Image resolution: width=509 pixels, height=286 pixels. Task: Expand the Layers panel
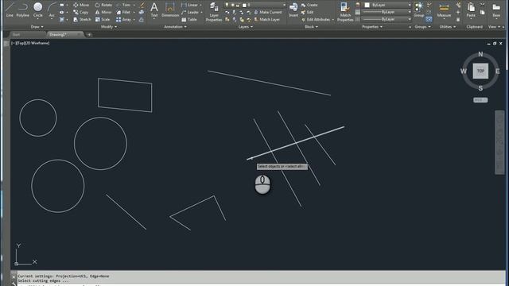tap(246, 26)
